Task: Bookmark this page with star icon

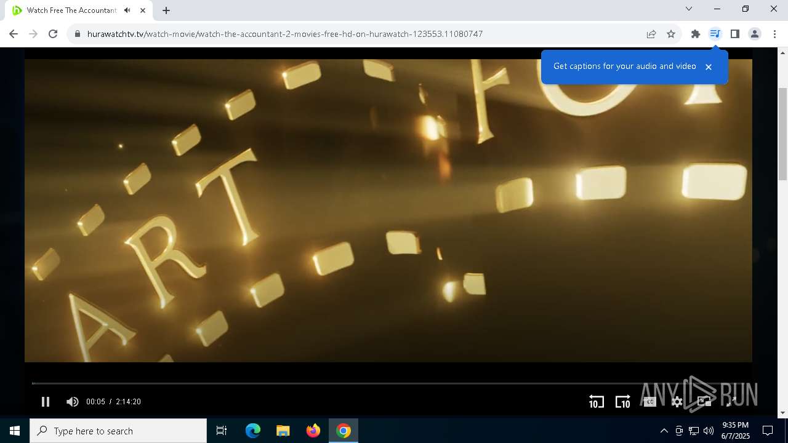Action: tap(671, 34)
